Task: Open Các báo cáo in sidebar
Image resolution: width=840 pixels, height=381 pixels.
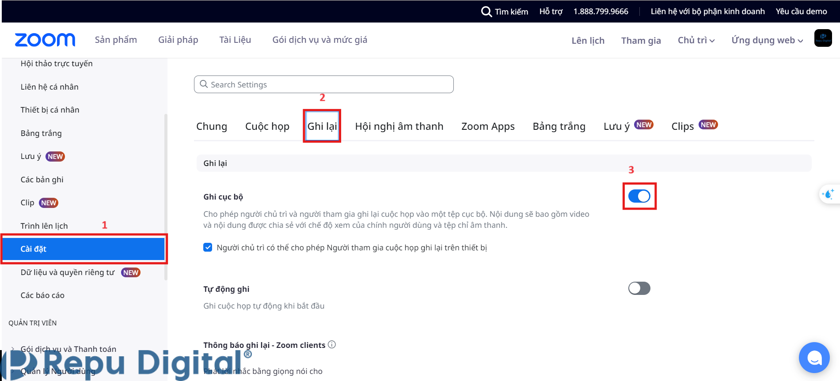Action: (42, 295)
